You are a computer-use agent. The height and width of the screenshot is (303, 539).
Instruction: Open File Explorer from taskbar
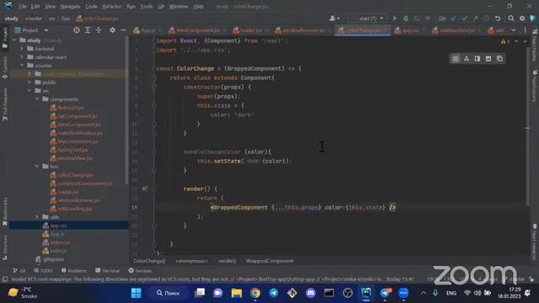[x=237, y=293]
